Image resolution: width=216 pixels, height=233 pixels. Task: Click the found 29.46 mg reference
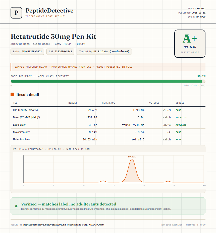point(133,125)
